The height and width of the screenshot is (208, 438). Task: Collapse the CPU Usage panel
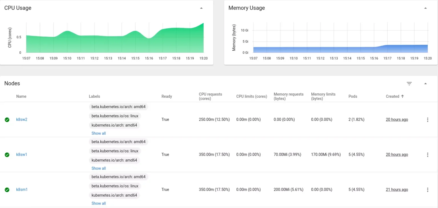201,8
